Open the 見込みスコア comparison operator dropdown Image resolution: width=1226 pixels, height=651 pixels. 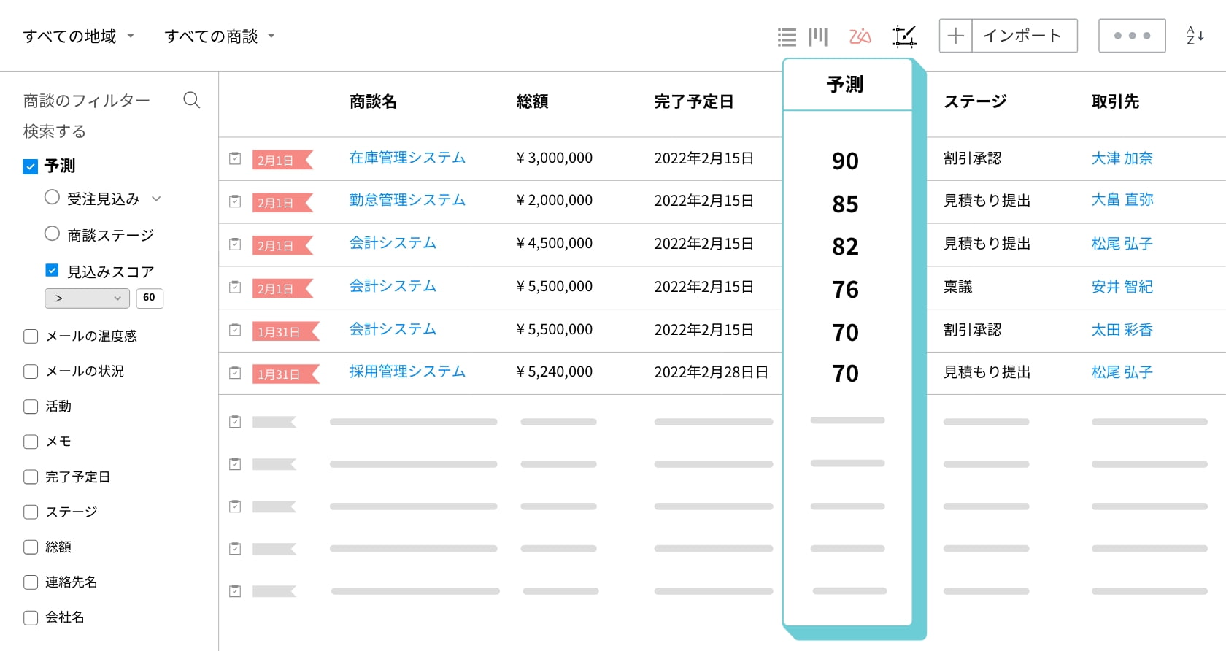[x=87, y=298]
